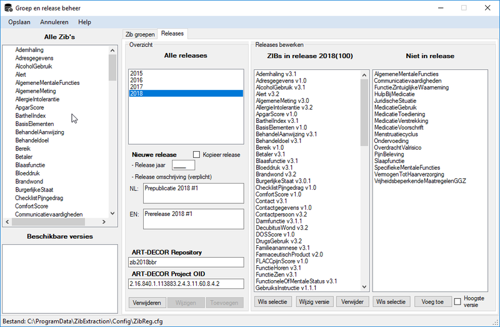Click Wis selectie under ZIBs in release
Viewport: 500px width, 327px height.
click(x=272, y=301)
